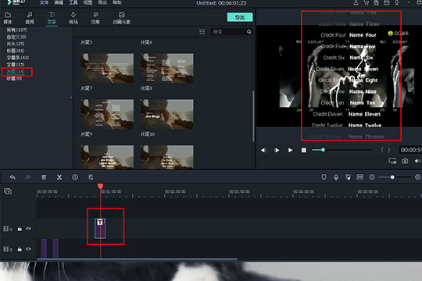Click the scissors split tool in timeline toolbar

59,177
